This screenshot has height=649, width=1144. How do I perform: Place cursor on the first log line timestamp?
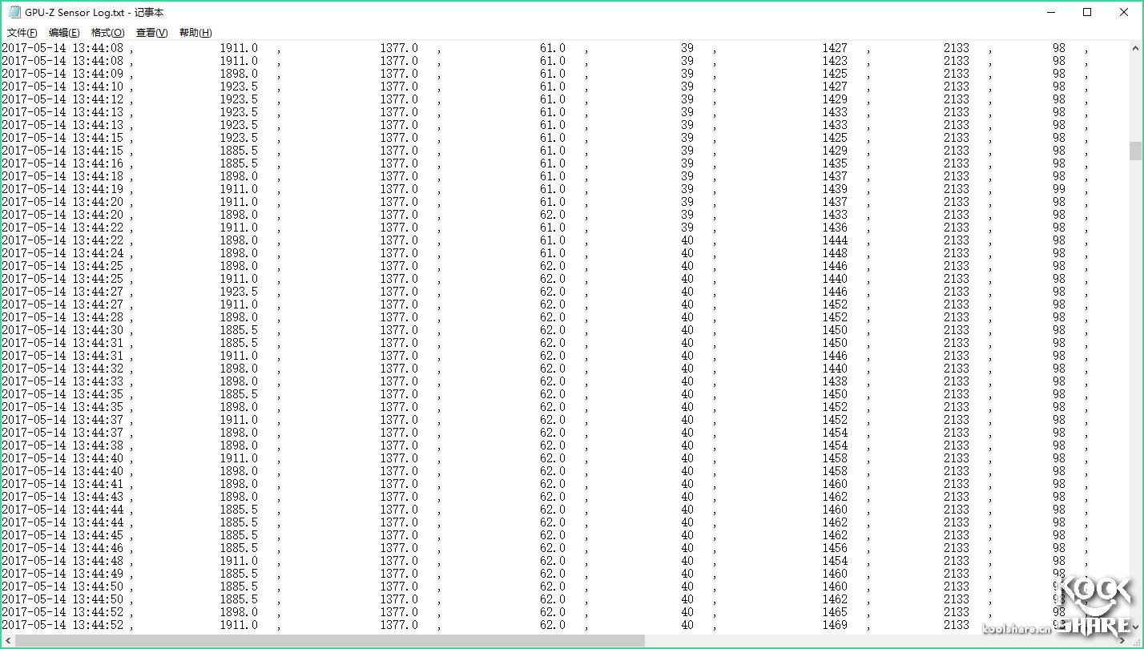(x=60, y=48)
